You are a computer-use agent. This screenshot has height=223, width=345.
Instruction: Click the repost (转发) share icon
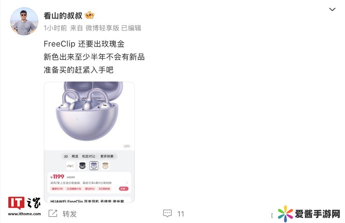click(53, 213)
